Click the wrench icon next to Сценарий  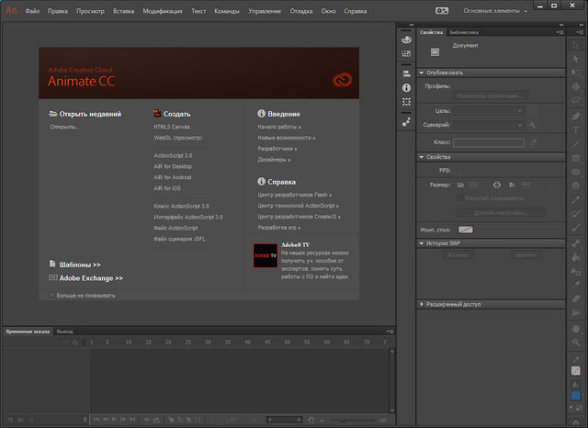tap(533, 124)
